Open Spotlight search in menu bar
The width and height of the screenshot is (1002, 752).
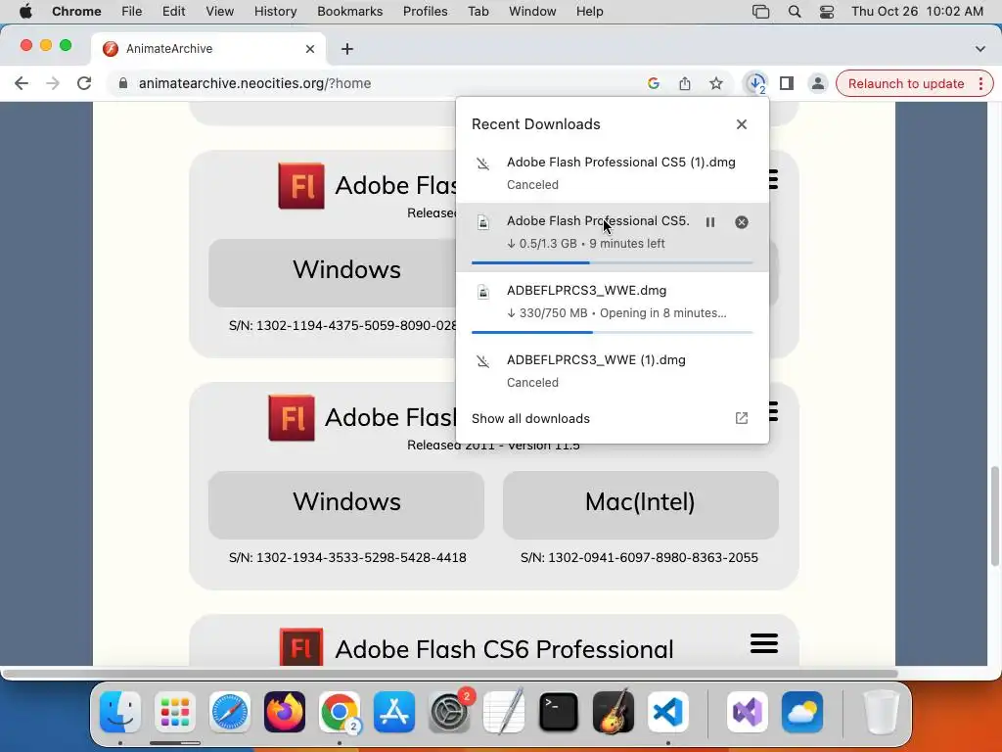tap(795, 11)
